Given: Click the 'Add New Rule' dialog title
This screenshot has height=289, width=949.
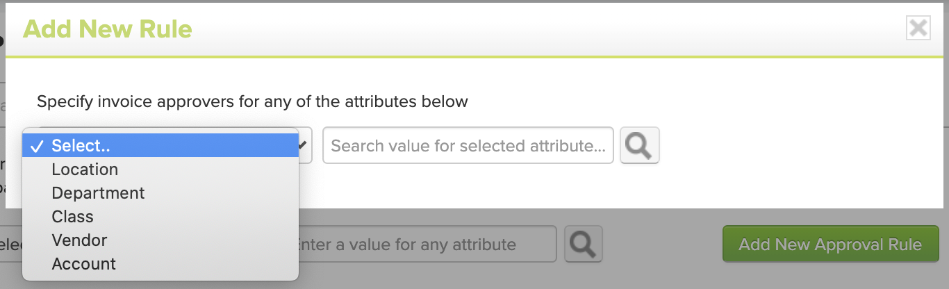Looking at the screenshot, I should tap(108, 29).
